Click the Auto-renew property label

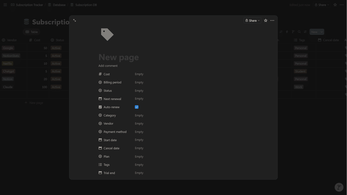tap(109, 107)
